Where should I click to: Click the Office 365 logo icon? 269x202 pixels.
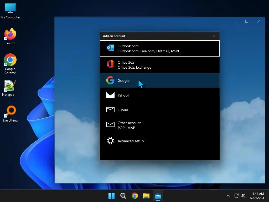point(110,64)
